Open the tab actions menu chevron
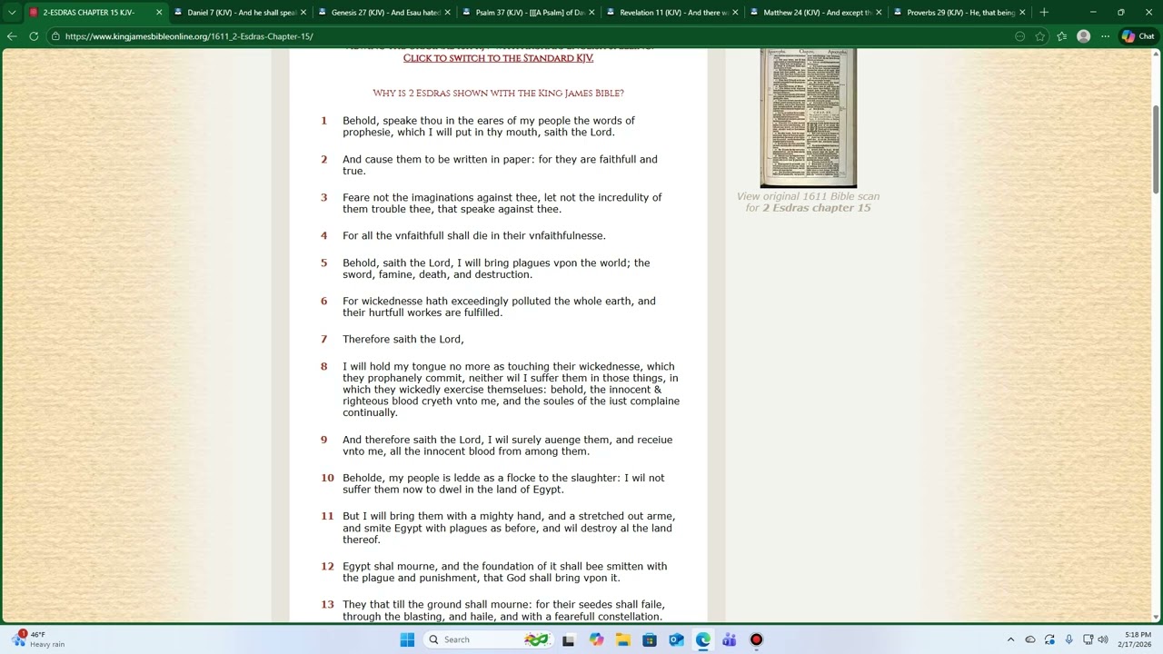The image size is (1163, 654). click(x=12, y=13)
